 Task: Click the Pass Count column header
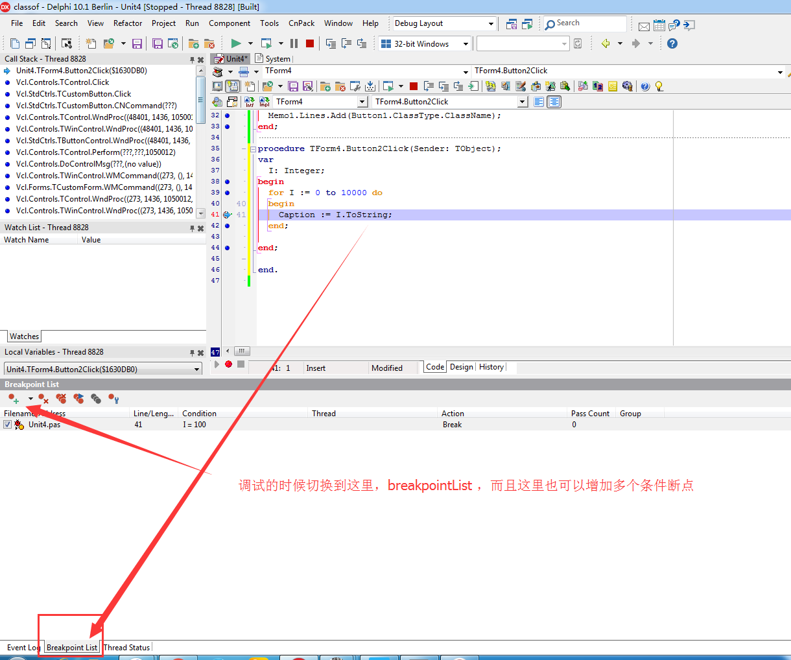click(x=591, y=413)
